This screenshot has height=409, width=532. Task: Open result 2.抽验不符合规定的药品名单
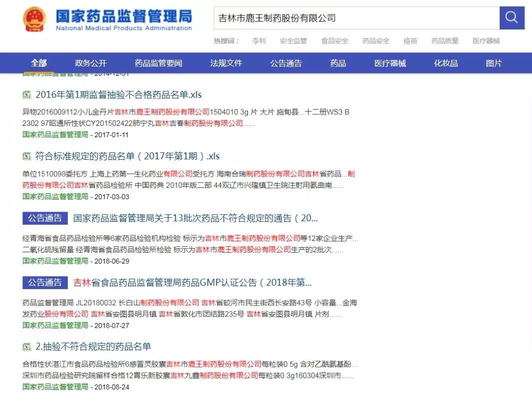[x=93, y=347]
